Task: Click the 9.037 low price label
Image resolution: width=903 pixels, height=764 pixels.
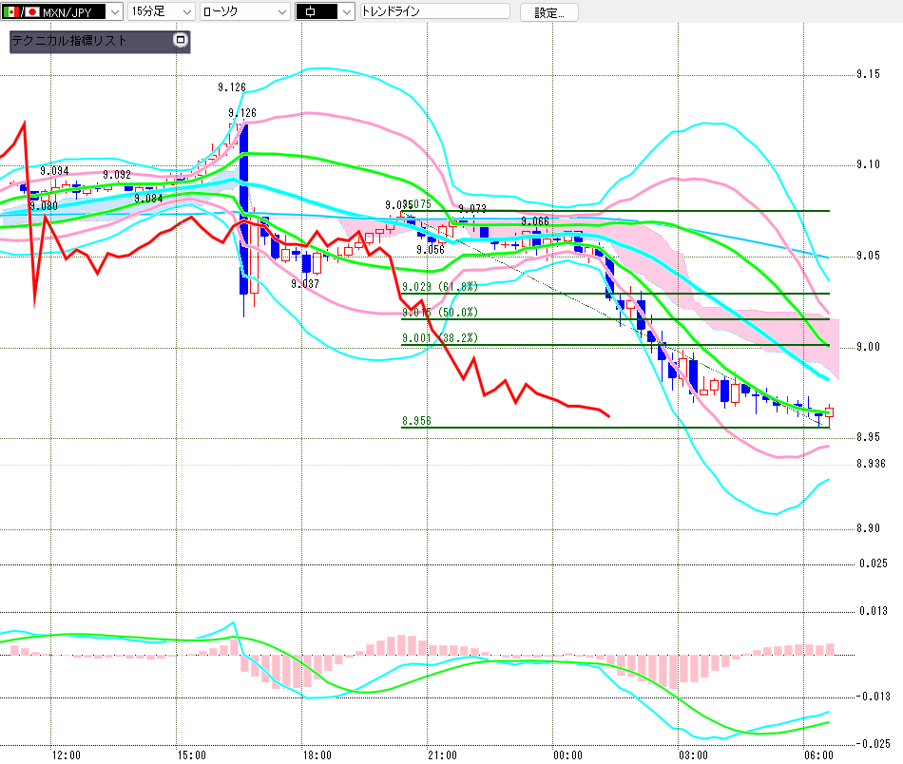Action: coord(305,284)
